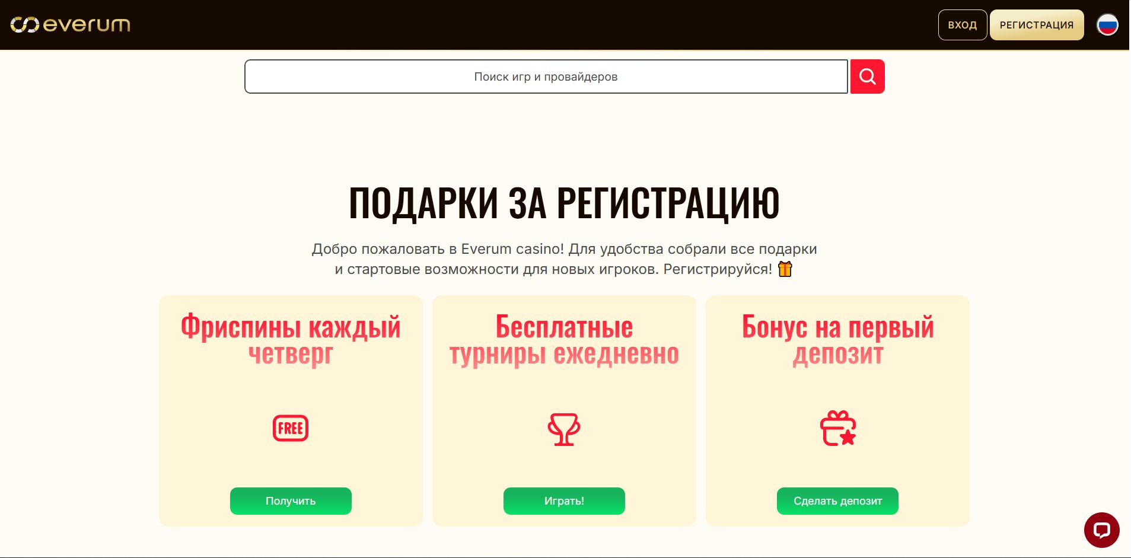Click the ПОДАРКИ ЗА РЕГИСТРАЦИЮ heading
The width and height of the screenshot is (1131, 558).
[564, 203]
